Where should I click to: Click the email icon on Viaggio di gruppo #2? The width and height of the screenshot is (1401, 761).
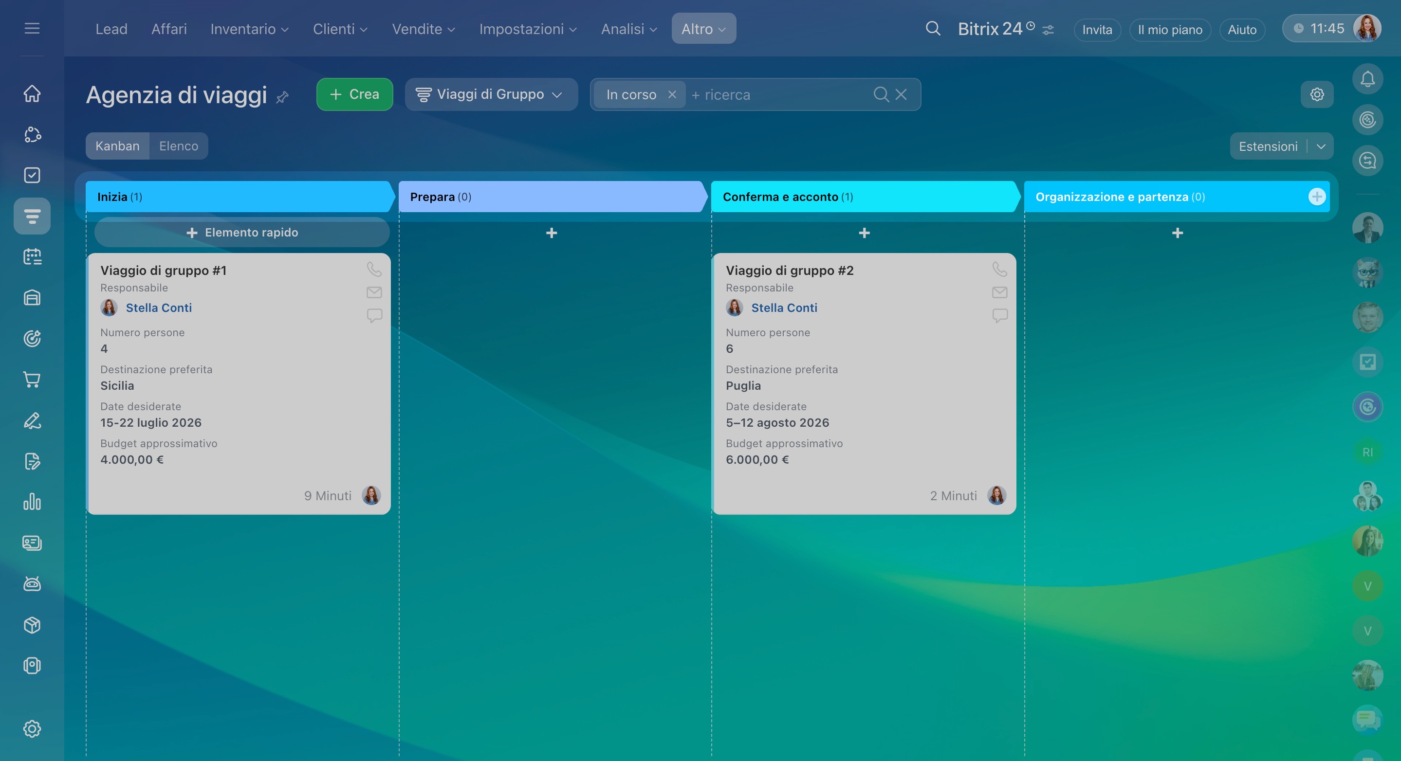(x=999, y=292)
